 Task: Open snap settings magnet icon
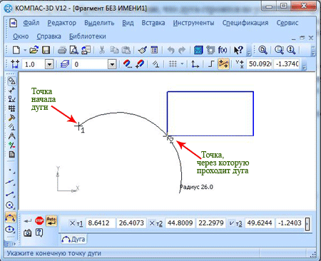pos(128,64)
